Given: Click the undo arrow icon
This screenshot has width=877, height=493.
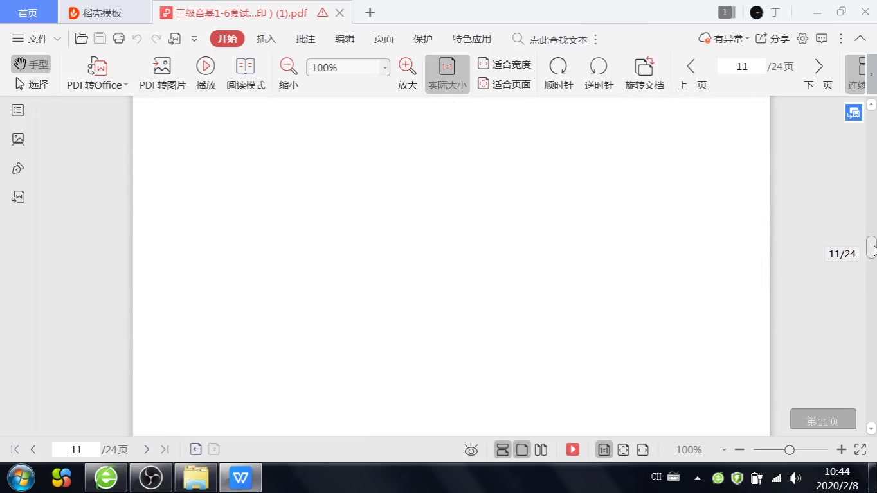Looking at the screenshot, I should (137, 39).
